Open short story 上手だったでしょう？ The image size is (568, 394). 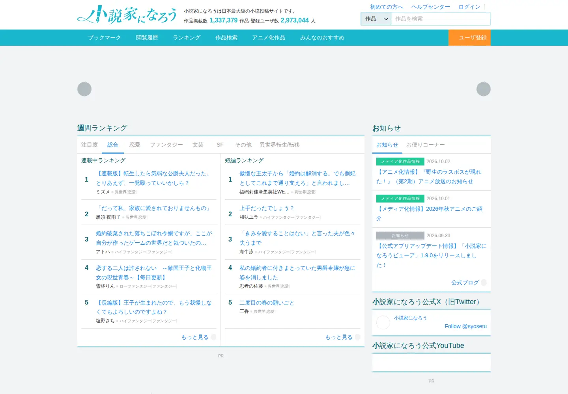(x=267, y=208)
